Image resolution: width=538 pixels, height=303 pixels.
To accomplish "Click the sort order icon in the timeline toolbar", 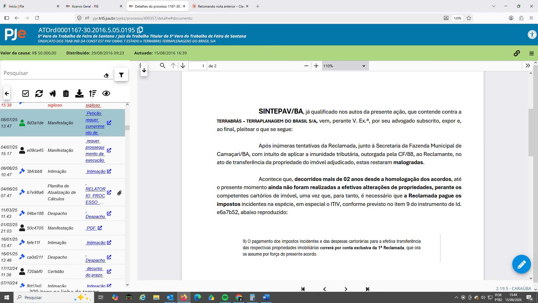I will tap(93, 93).
